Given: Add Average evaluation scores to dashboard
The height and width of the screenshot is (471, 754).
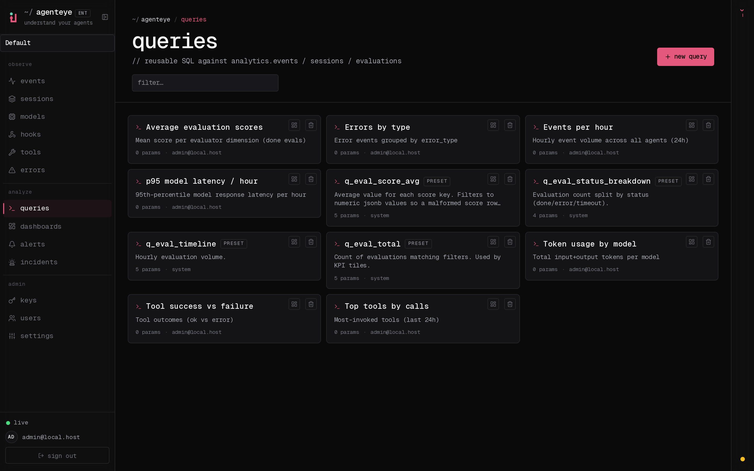Looking at the screenshot, I should click(294, 125).
